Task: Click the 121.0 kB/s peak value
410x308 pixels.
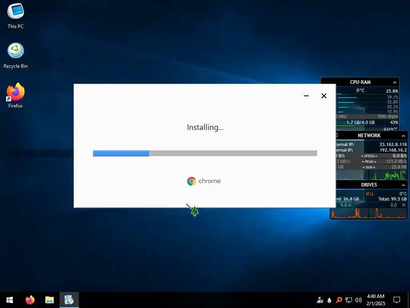Action: pyautogui.click(x=396, y=161)
